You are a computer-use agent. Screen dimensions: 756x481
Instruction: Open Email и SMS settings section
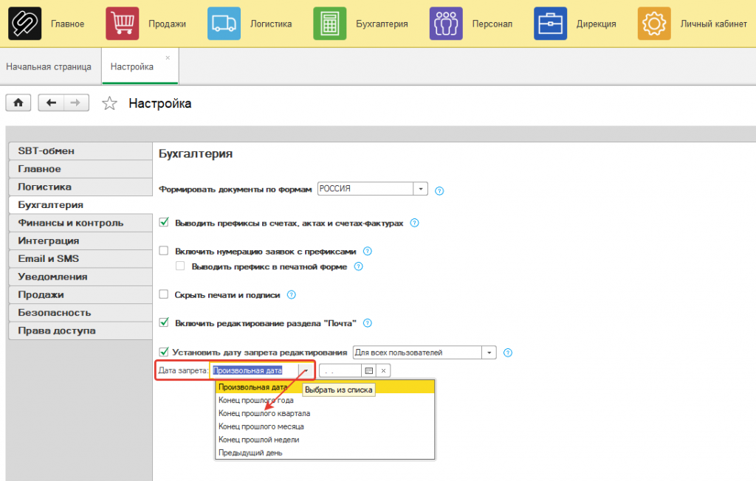[x=80, y=259]
